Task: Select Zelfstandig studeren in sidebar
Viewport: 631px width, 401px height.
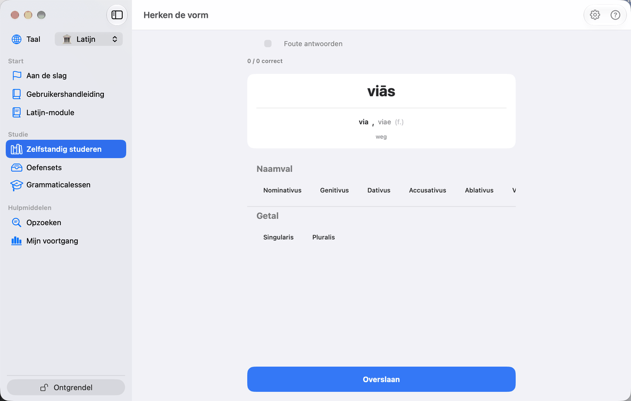Action: 66,149
